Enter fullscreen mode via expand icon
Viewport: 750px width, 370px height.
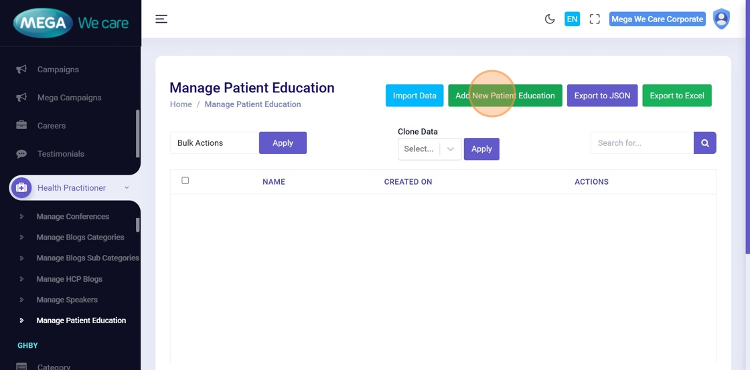[x=595, y=19]
